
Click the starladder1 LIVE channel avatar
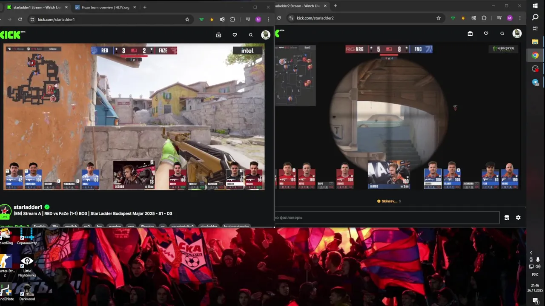[5, 211]
